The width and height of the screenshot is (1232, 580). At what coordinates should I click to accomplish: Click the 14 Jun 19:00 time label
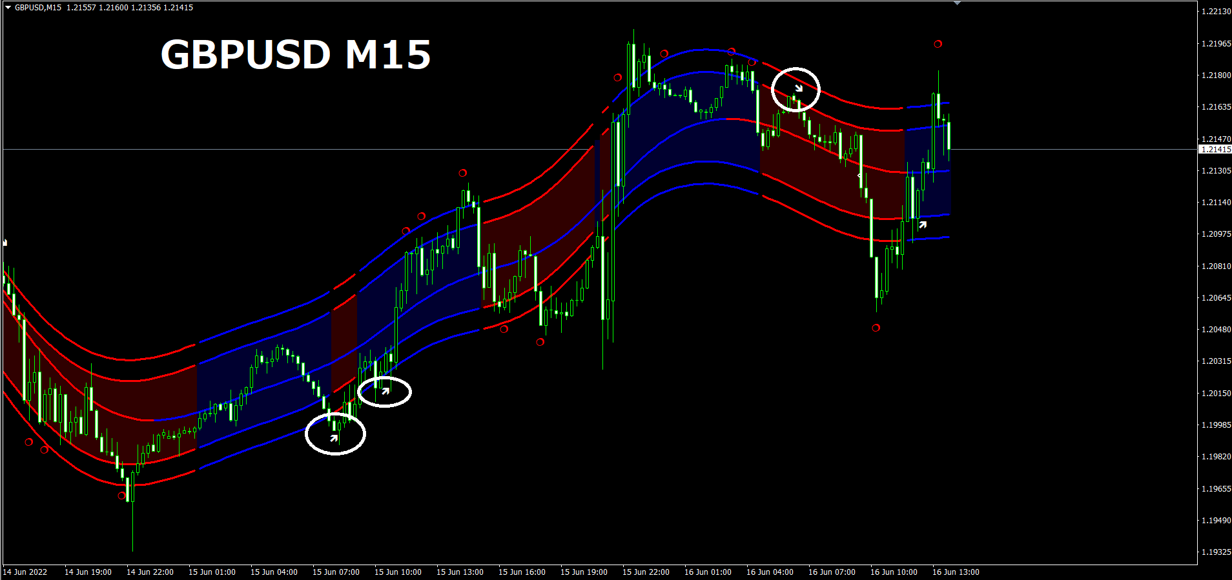[88, 572]
